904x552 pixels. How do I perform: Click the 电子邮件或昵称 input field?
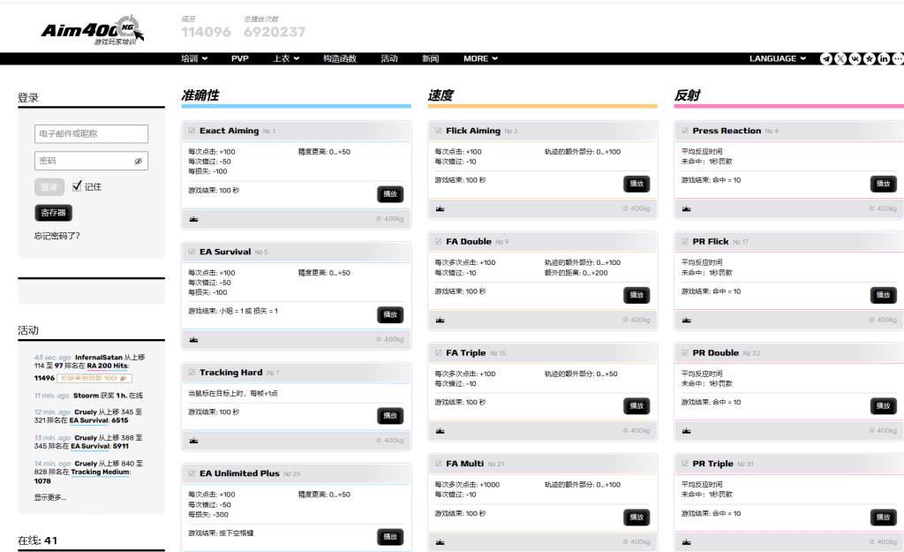click(x=91, y=134)
